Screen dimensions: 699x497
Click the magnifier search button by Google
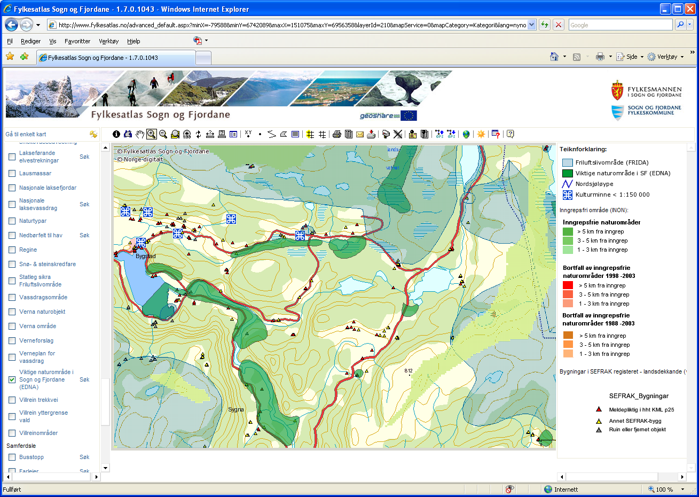coord(680,25)
